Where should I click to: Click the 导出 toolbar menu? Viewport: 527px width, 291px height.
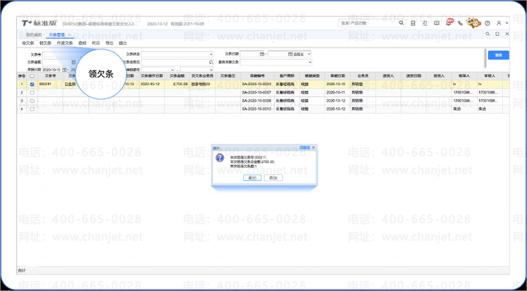tap(109, 43)
